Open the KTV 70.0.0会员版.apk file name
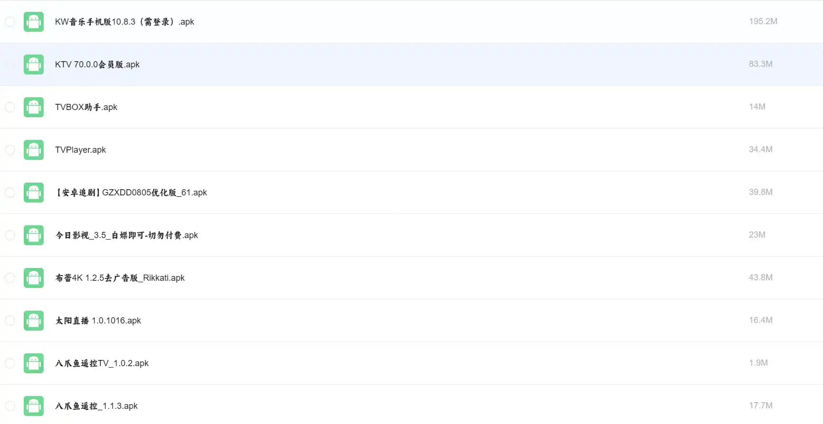The image size is (823, 424). click(x=97, y=65)
